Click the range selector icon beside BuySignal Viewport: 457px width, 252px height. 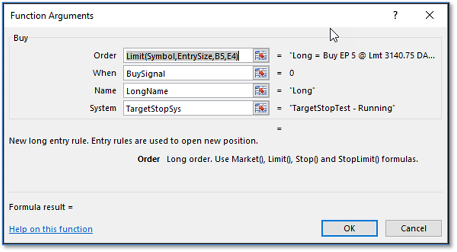click(x=261, y=73)
